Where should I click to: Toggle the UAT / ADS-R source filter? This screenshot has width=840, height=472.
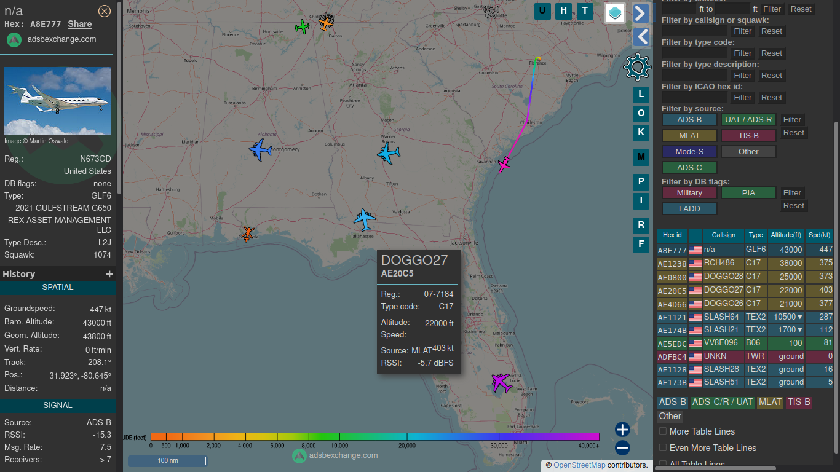point(748,120)
